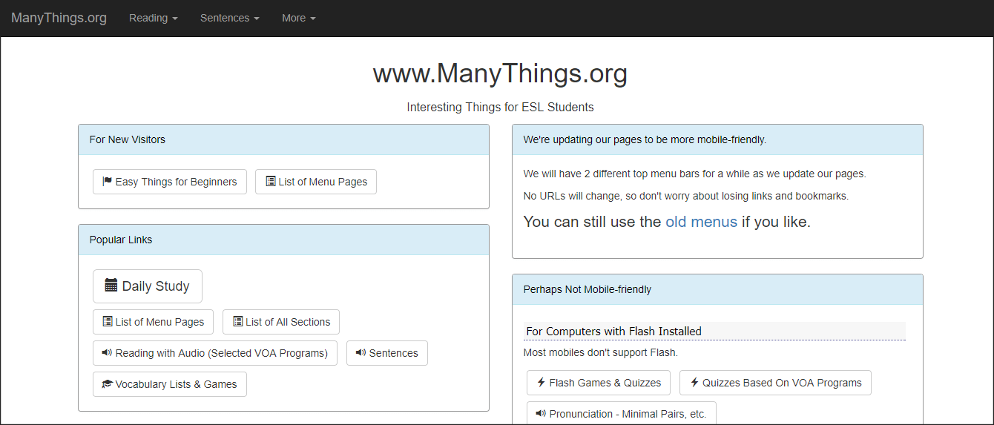
Task: Click the speaker icon on Reading with Audio
Action: click(x=107, y=352)
